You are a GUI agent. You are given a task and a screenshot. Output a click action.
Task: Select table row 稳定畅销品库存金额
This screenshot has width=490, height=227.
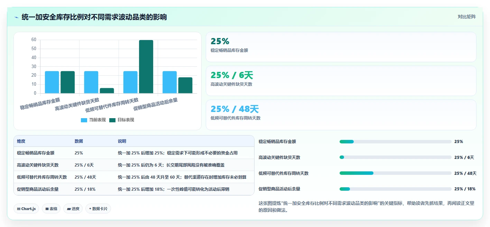point(134,153)
